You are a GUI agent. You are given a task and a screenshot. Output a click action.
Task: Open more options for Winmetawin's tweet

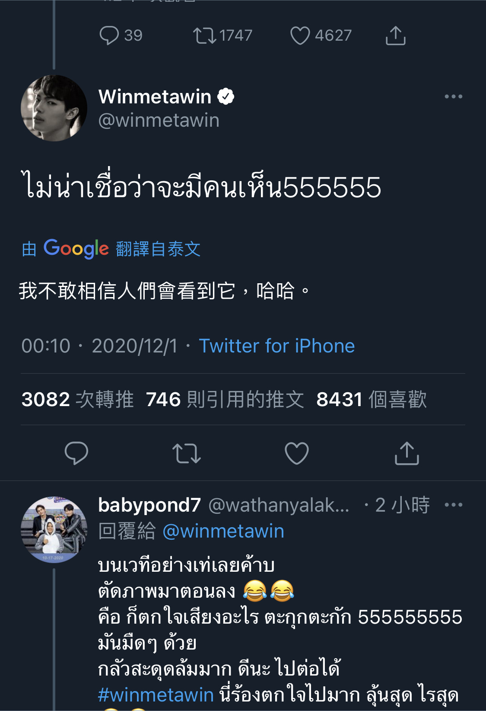pos(454,96)
